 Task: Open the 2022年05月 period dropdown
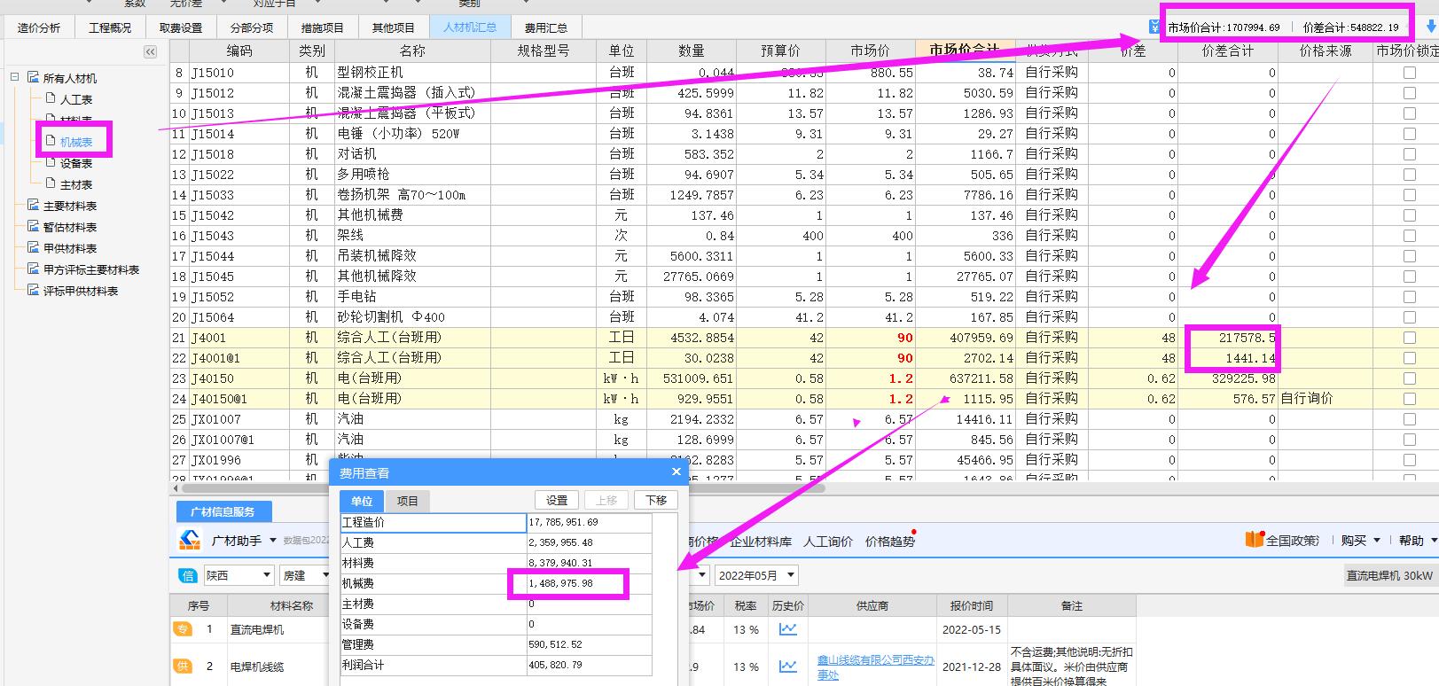click(756, 575)
